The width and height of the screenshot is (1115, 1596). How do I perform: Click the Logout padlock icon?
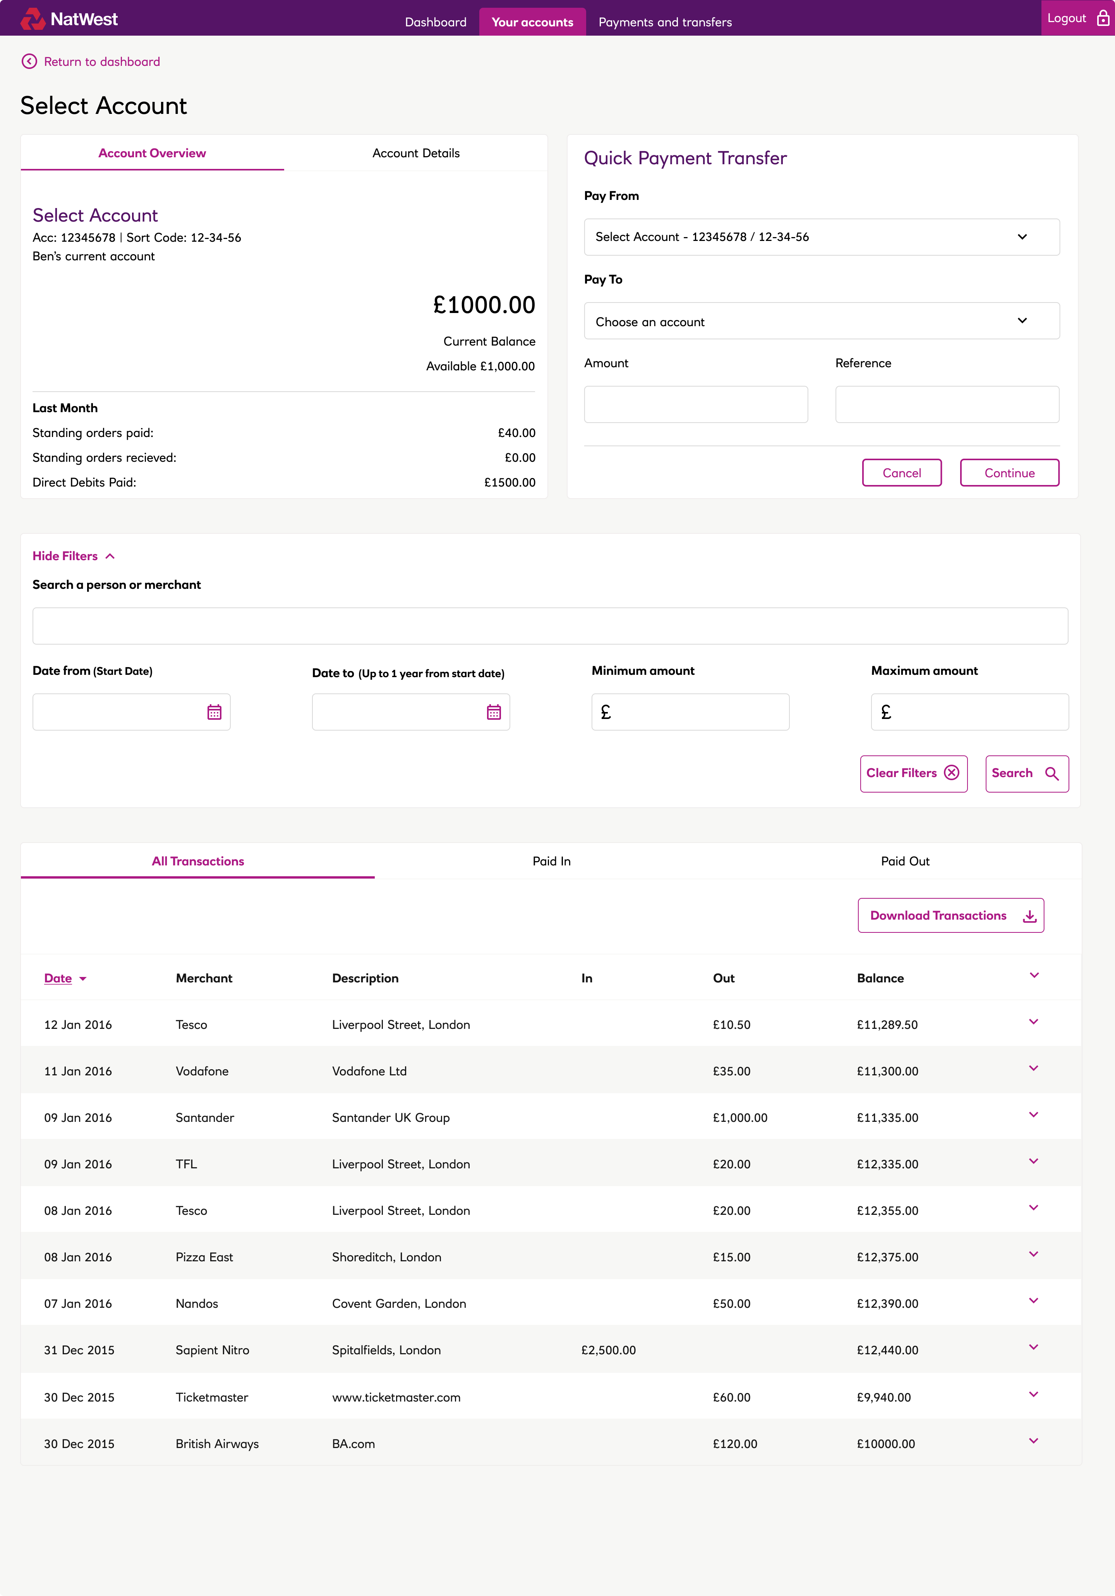pyautogui.click(x=1103, y=18)
